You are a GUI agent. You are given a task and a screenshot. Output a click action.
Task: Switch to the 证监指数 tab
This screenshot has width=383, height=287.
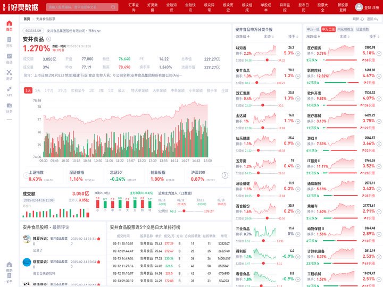(x=362, y=29)
